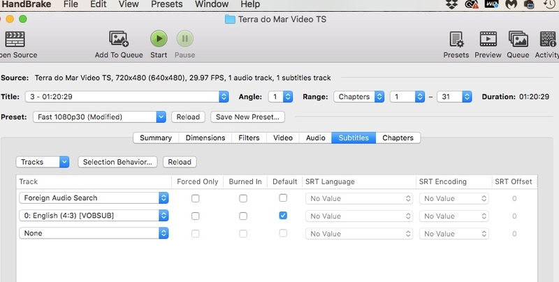Open the Presets panel icon
The image size is (559, 282).
tap(456, 39)
